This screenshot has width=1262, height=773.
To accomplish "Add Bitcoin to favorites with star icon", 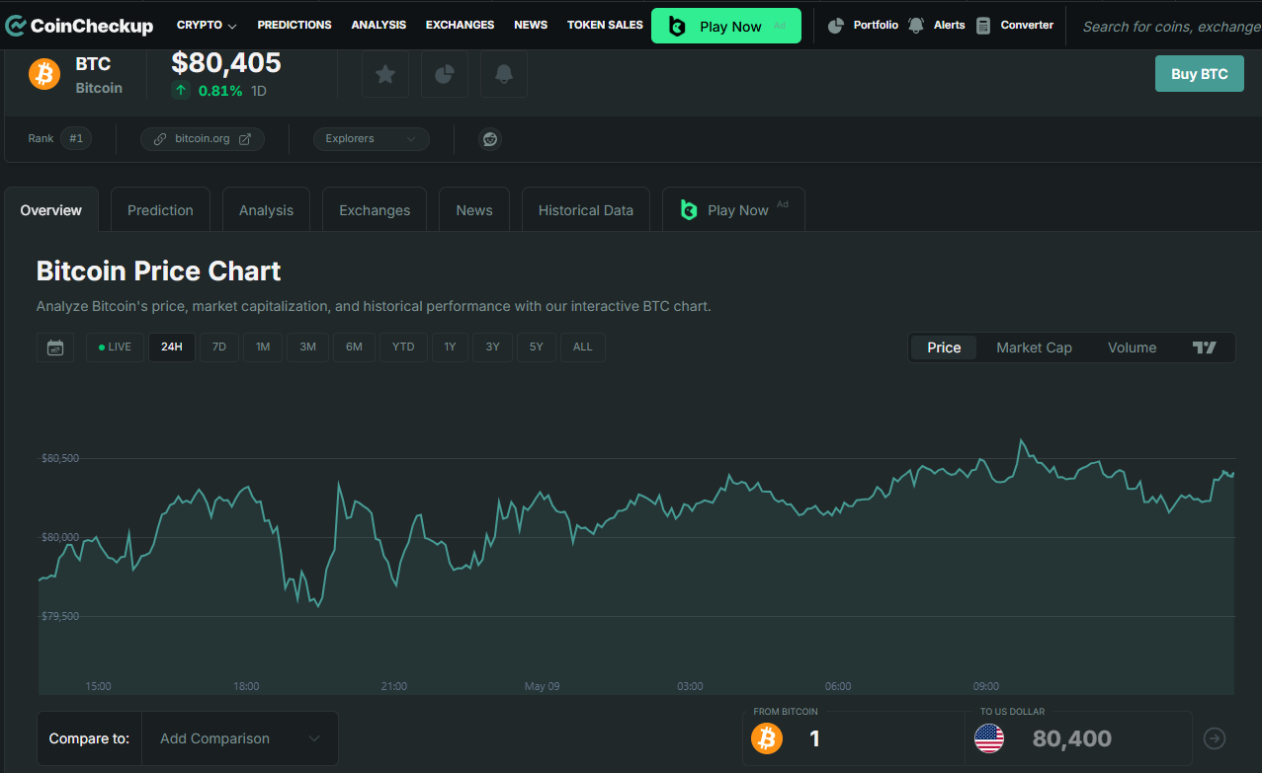I will [x=385, y=74].
